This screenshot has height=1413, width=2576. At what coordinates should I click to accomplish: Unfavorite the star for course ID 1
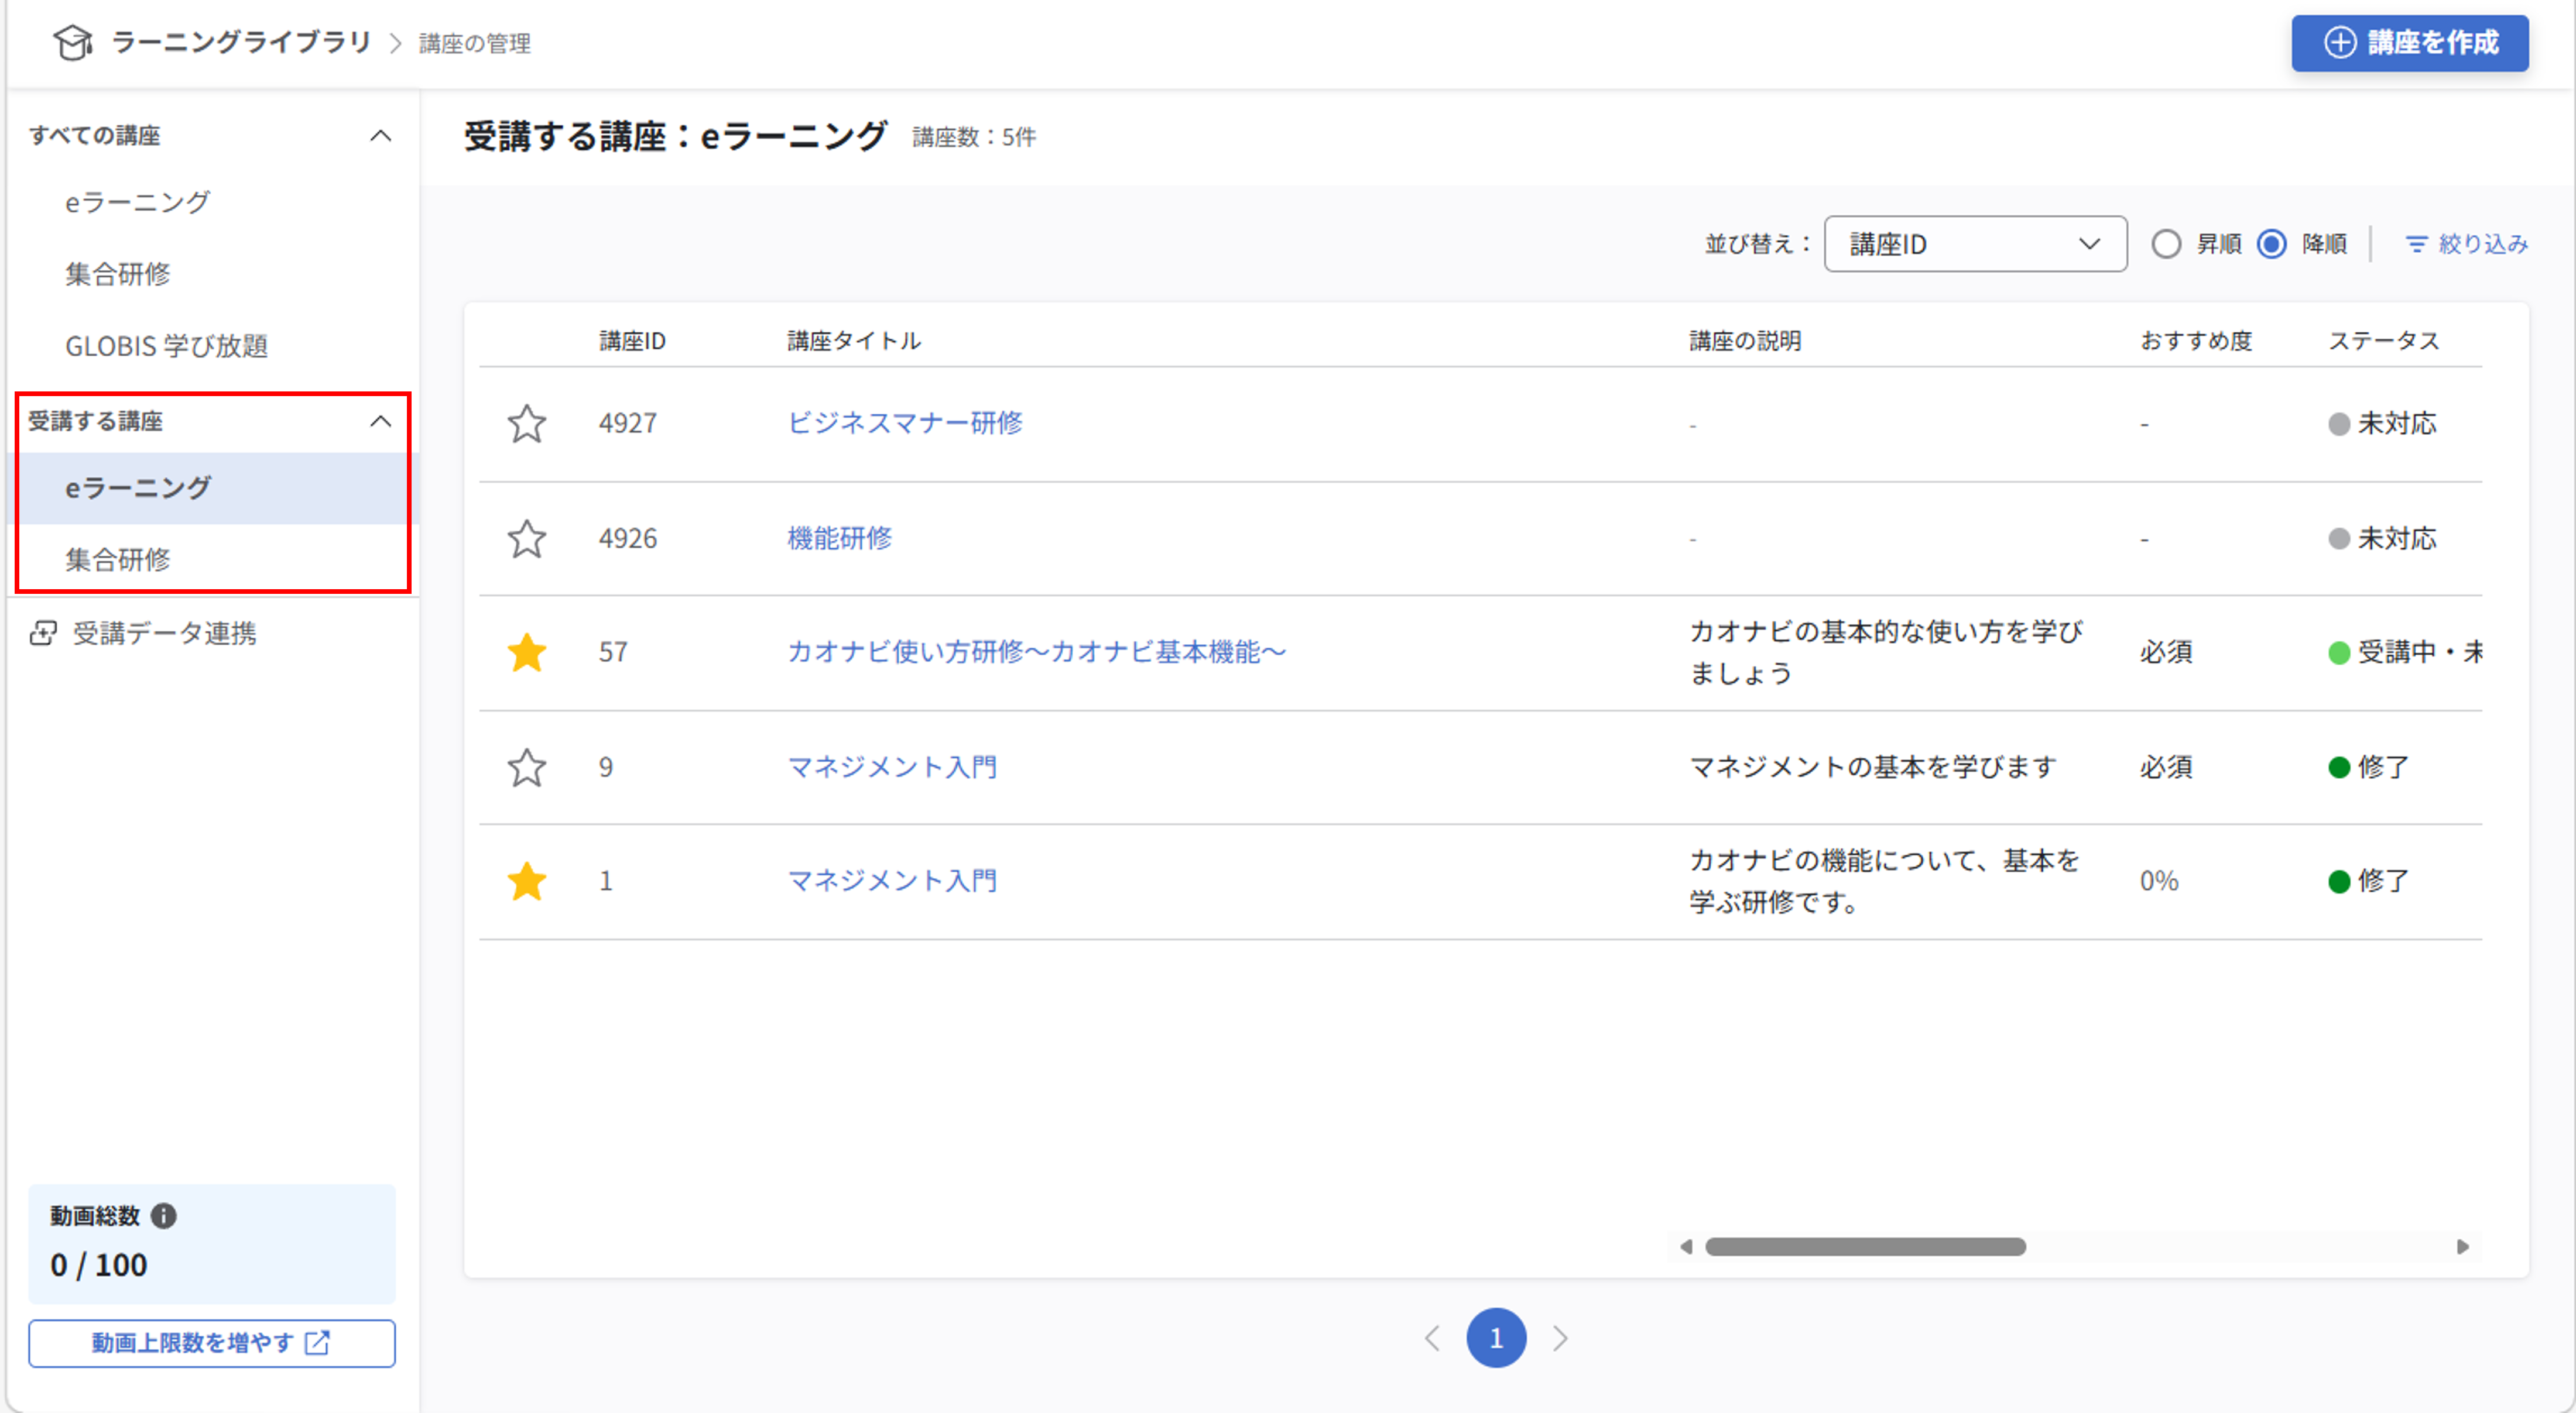527,881
